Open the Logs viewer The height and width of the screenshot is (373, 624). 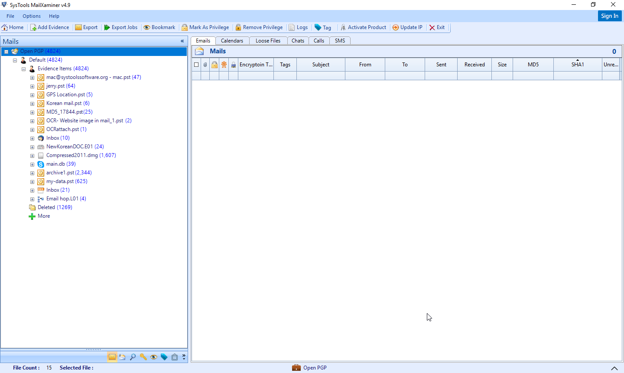[298, 27]
